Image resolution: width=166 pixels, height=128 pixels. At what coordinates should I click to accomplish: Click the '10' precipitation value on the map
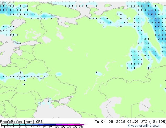pos(152,14)
